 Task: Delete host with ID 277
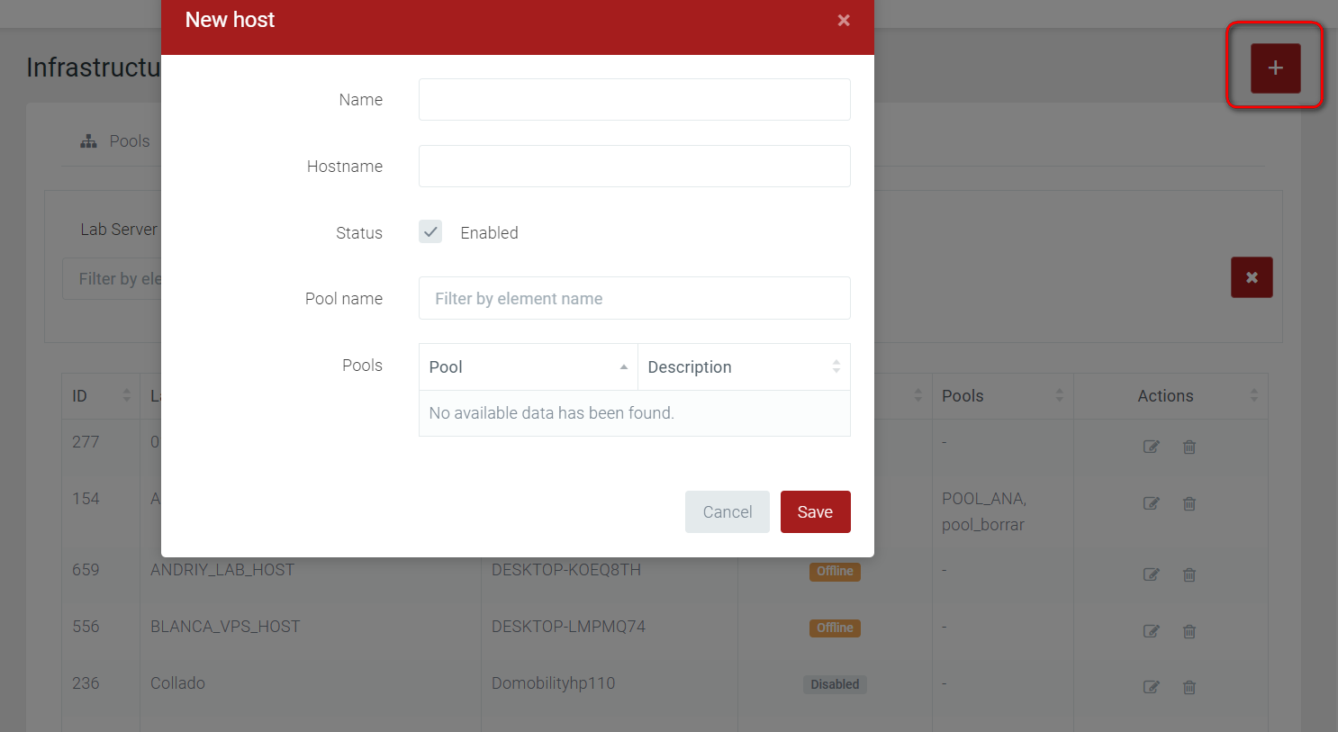click(1189, 447)
